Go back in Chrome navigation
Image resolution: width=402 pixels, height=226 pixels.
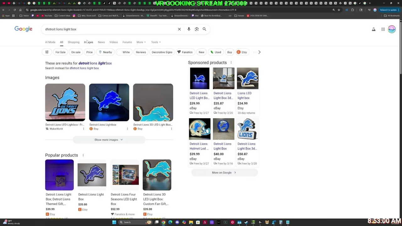3,10
